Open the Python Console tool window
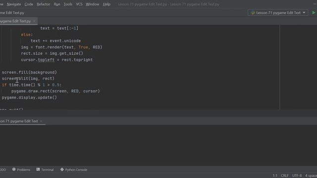Image resolution: width=317 pixels, height=178 pixels. click(x=74, y=170)
